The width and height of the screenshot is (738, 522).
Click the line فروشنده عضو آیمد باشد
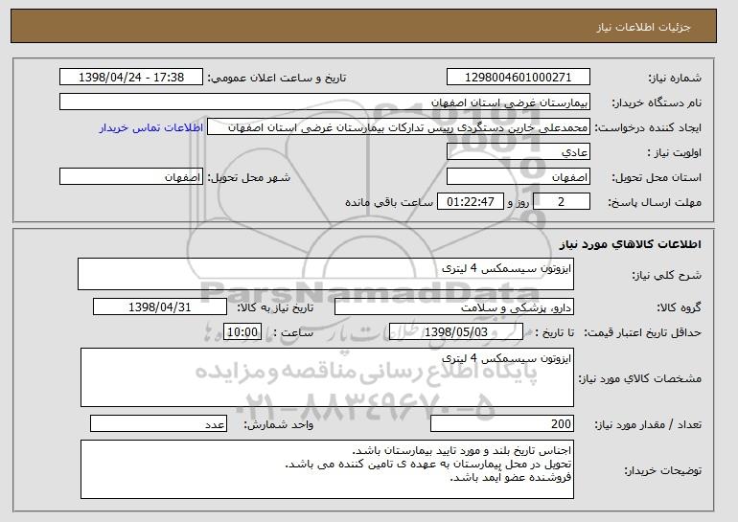(x=511, y=477)
